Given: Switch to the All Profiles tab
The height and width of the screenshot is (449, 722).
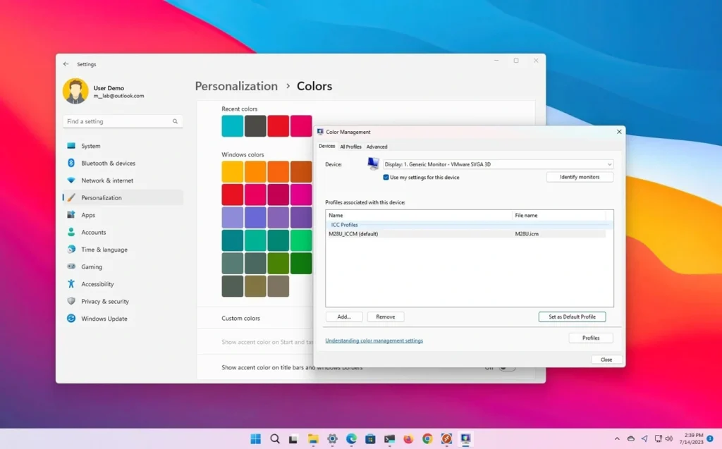Looking at the screenshot, I should [x=350, y=147].
